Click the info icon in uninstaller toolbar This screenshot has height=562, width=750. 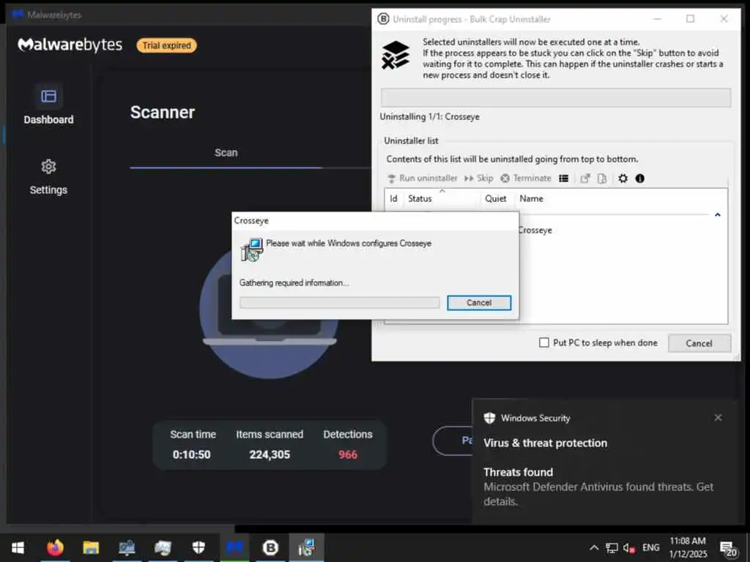(x=640, y=179)
